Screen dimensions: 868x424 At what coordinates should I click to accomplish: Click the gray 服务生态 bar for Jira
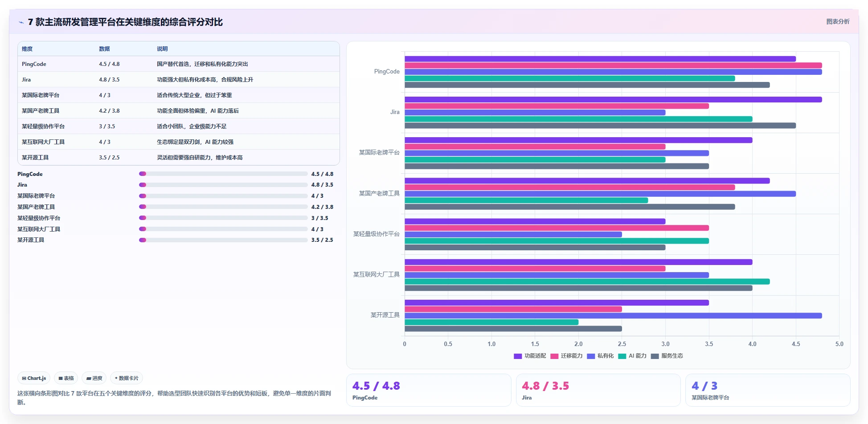pyautogui.click(x=600, y=126)
